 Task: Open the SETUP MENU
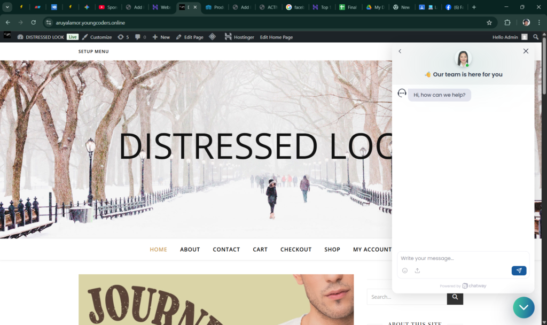[93, 51]
